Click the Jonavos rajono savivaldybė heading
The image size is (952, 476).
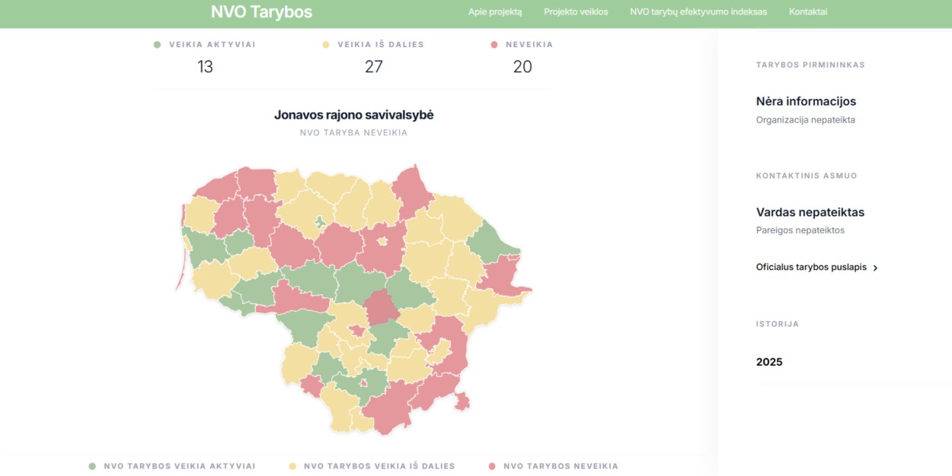click(353, 115)
